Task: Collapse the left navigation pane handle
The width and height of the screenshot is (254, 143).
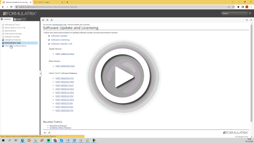Action: [x=40, y=73]
